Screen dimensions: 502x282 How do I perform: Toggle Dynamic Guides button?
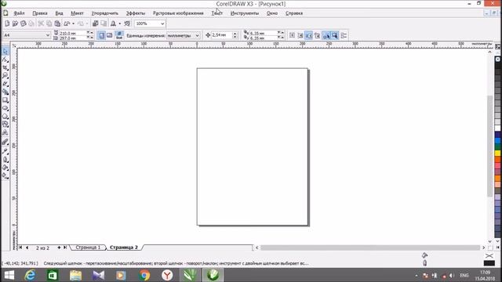(317, 35)
